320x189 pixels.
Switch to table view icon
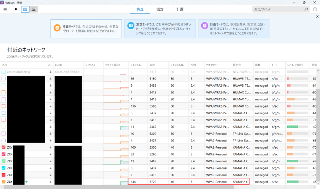click(x=25, y=9)
